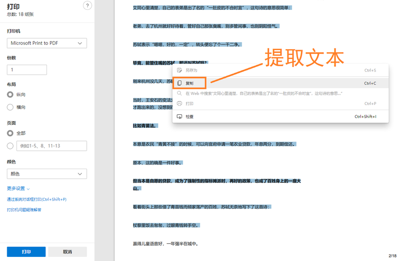This screenshot has height=261, width=408.
Task: Click the 另存为 save icon in context menu
Action: [179, 70]
